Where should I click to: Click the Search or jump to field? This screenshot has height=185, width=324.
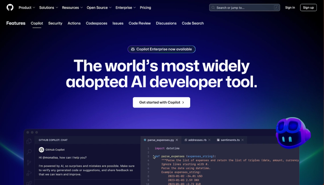point(244,8)
